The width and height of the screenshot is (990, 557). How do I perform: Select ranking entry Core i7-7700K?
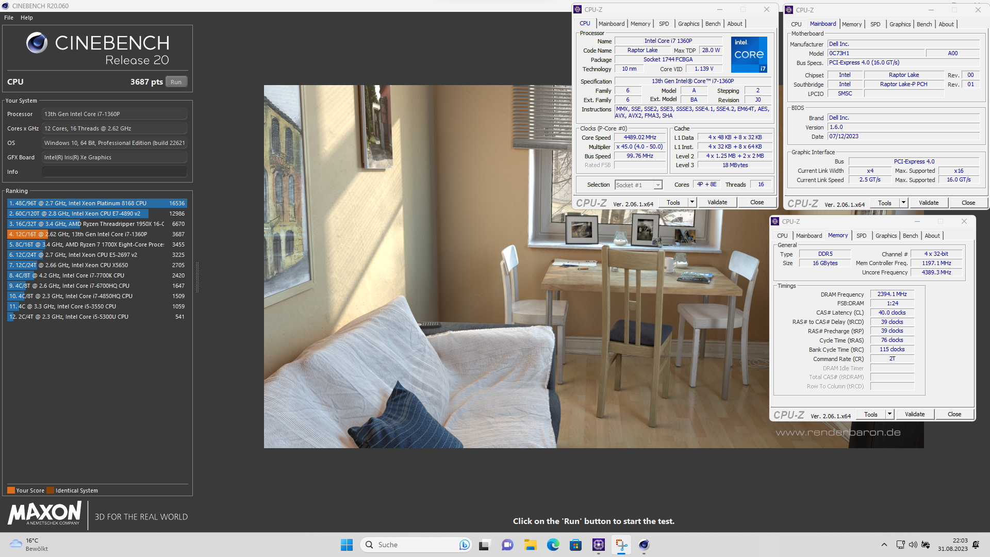(x=96, y=275)
